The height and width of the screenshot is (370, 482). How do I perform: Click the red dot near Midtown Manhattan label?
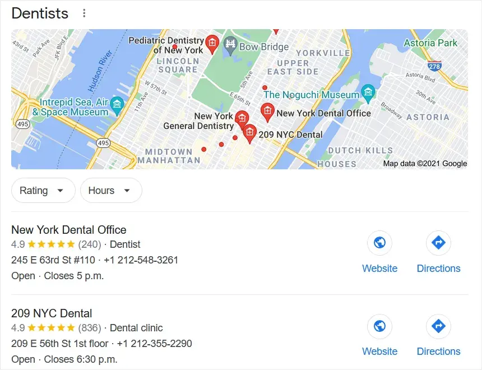tap(204, 149)
